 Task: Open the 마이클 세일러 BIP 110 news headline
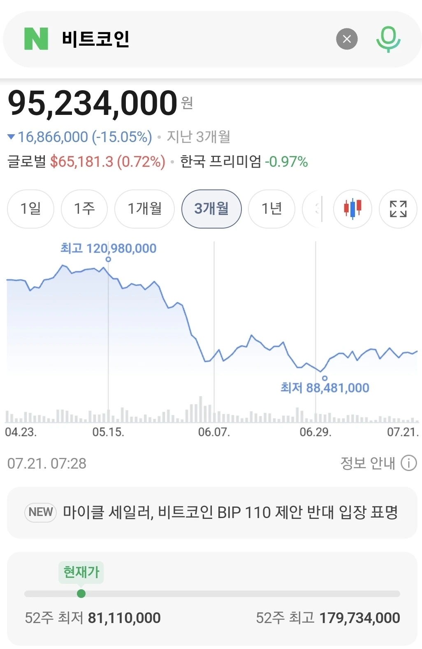[230, 512]
